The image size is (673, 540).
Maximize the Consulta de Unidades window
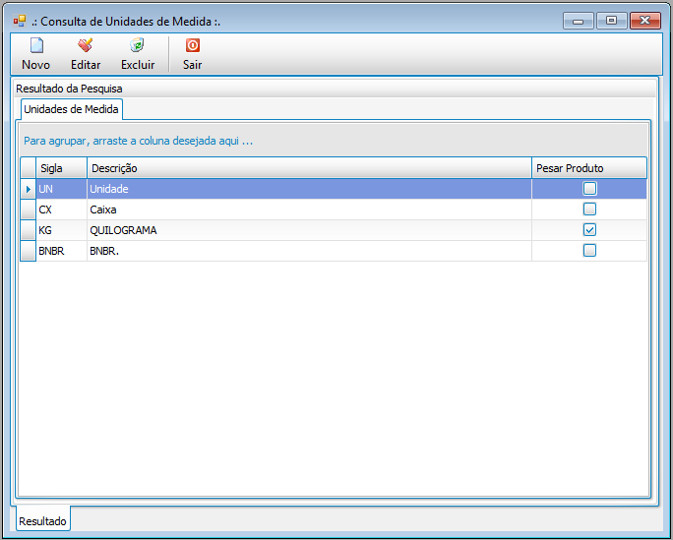611,21
